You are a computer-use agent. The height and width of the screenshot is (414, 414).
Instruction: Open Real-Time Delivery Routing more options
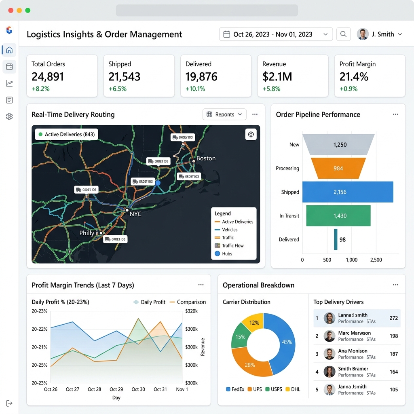(x=255, y=114)
